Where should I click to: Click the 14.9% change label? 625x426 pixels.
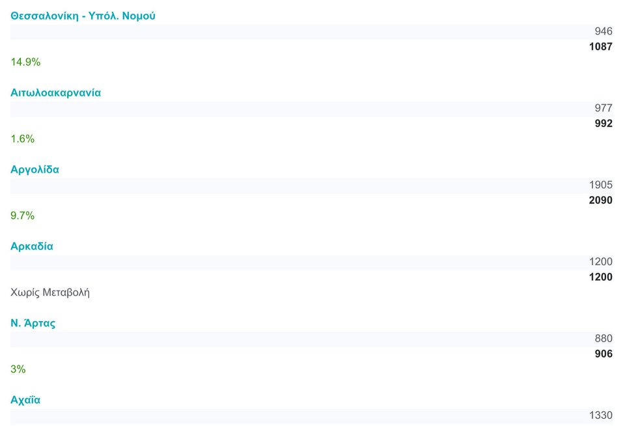pos(25,62)
